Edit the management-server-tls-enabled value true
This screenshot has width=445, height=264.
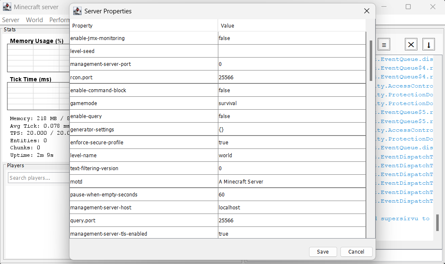(292, 233)
